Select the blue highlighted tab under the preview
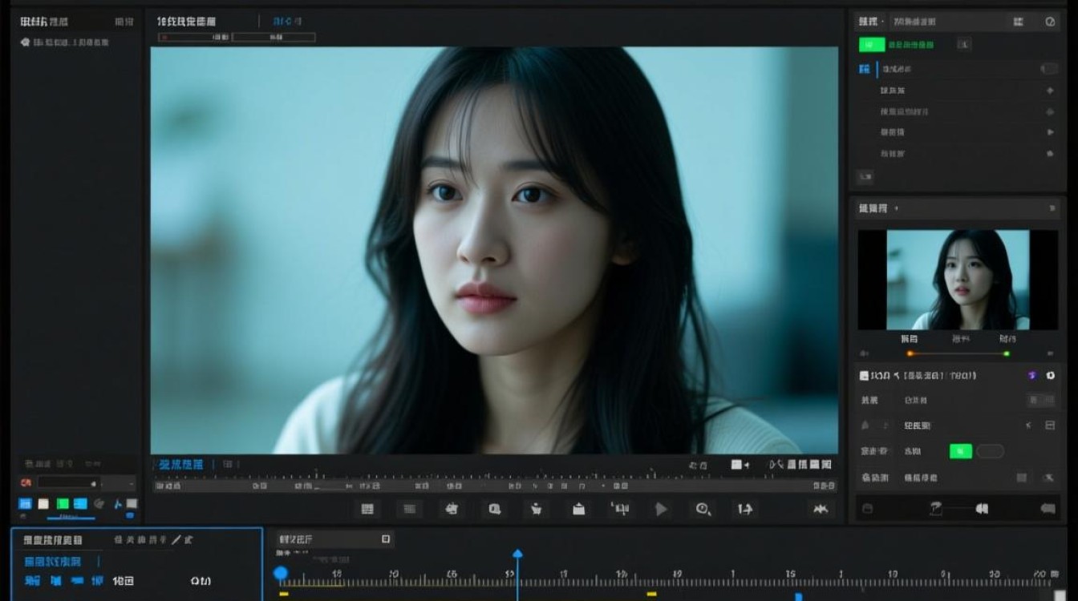Image resolution: width=1078 pixels, height=601 pixels. point(180,464)
